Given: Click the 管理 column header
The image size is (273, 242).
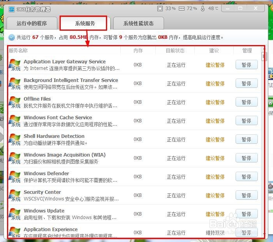Looking at the screenshot, I should 247,50.
